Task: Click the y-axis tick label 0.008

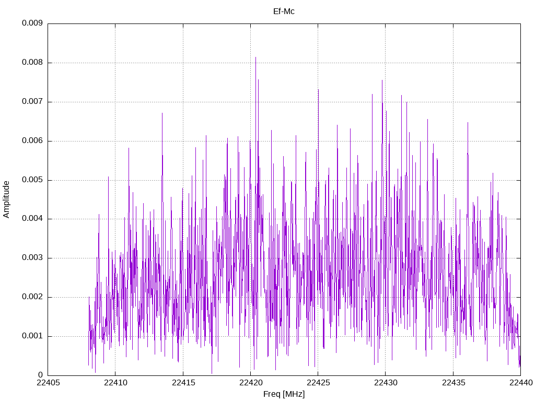Action: (32, 63)
